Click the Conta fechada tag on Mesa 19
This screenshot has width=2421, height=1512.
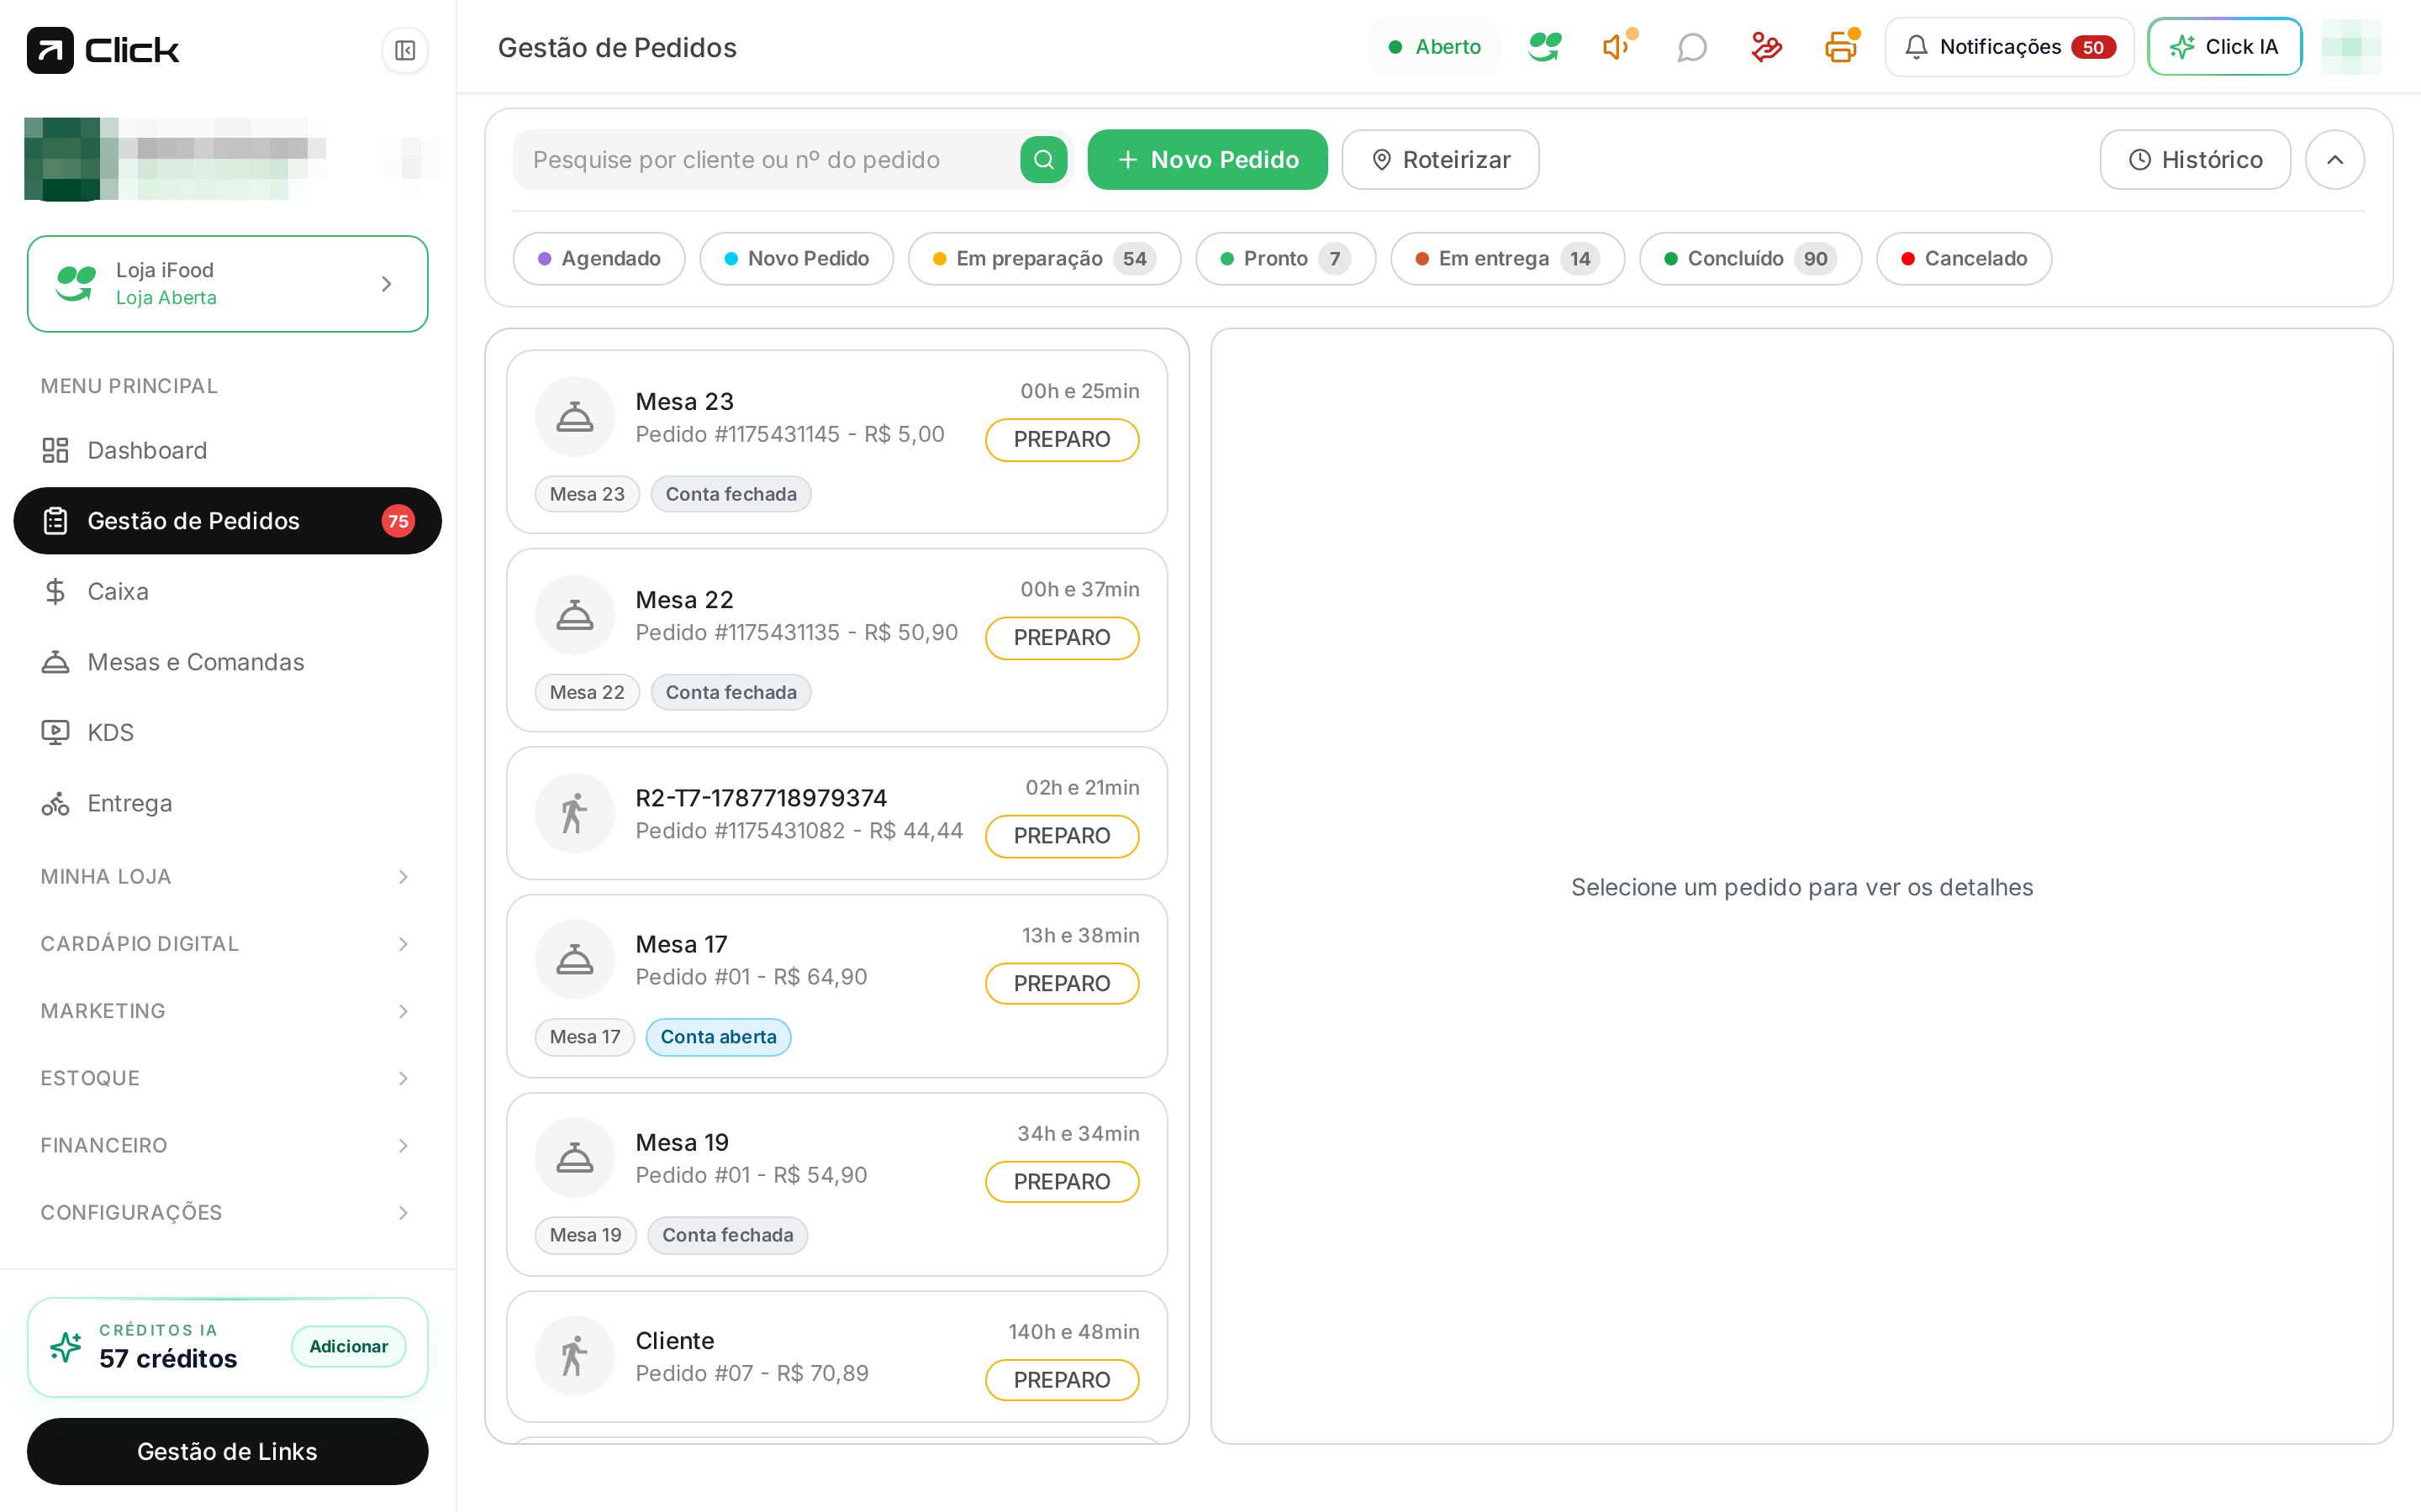coord(727,1235)
